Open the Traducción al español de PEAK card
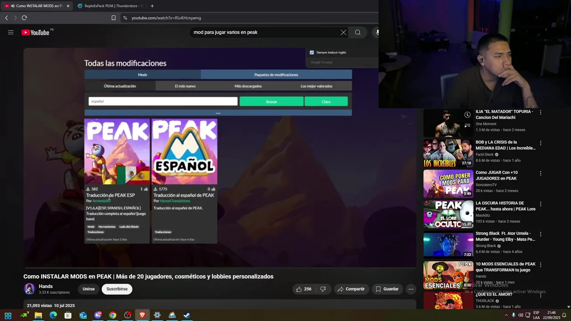 point(184,181)
